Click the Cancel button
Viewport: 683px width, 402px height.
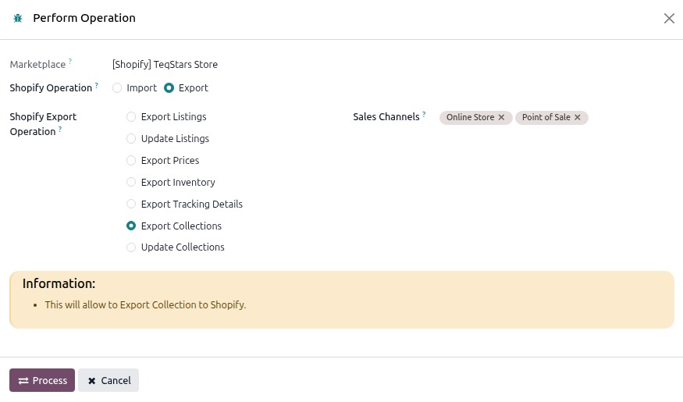pyautogui.click(x=108, y=380)
